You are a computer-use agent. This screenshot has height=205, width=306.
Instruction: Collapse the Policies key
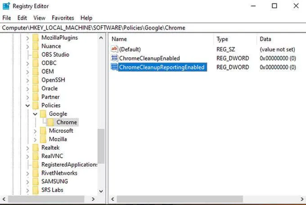click(x=27, y=106)
